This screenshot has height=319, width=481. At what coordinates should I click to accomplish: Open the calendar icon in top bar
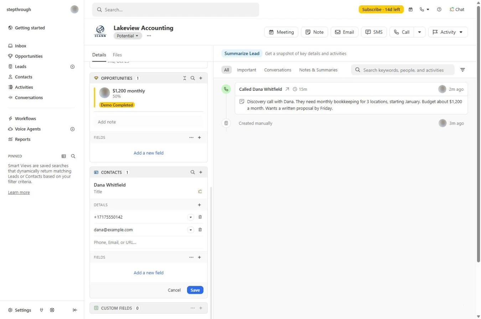[x=410, y=10]
